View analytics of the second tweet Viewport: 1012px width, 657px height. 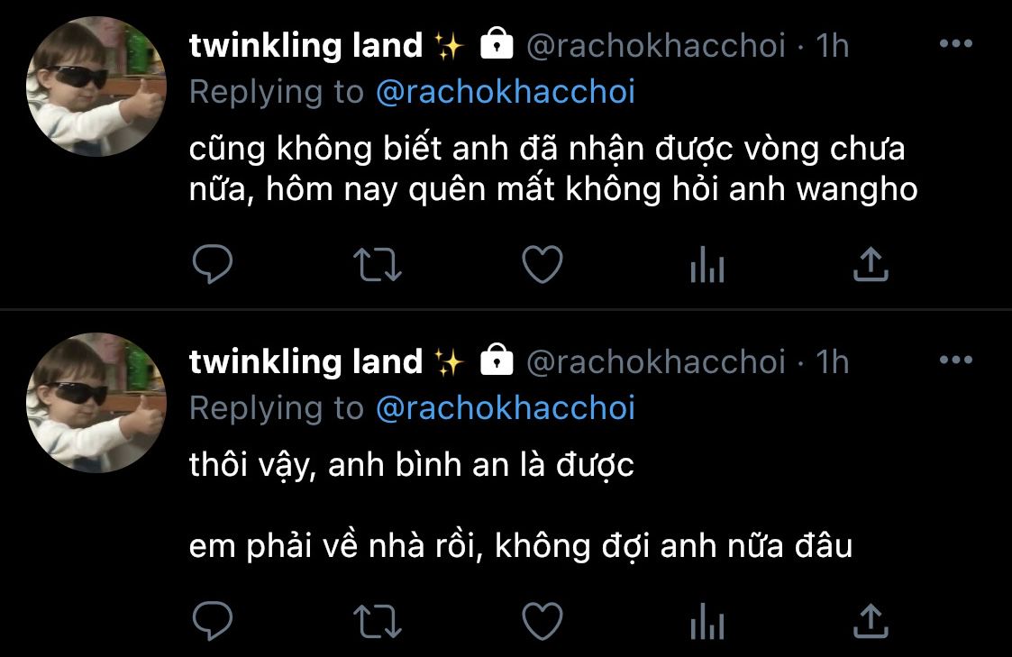[707, 622]
